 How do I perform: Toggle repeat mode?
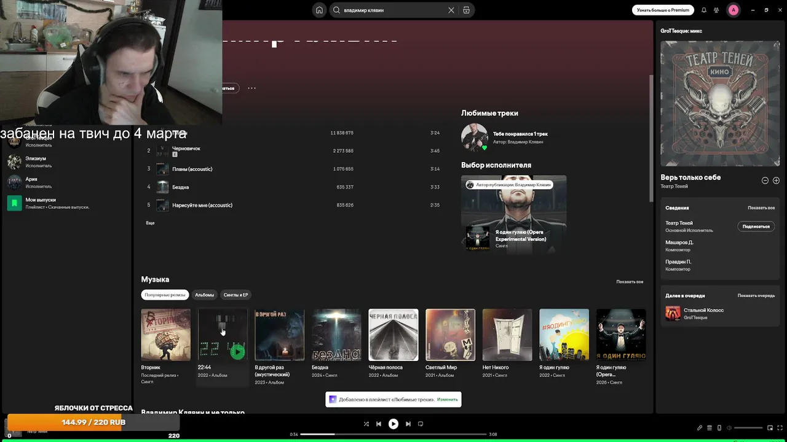coord(421,424)
